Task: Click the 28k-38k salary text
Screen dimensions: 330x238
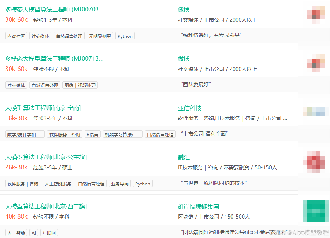Action: (17, 167)
